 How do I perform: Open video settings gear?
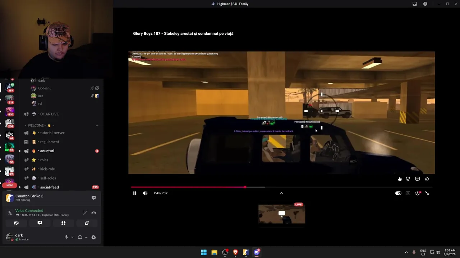418,193
